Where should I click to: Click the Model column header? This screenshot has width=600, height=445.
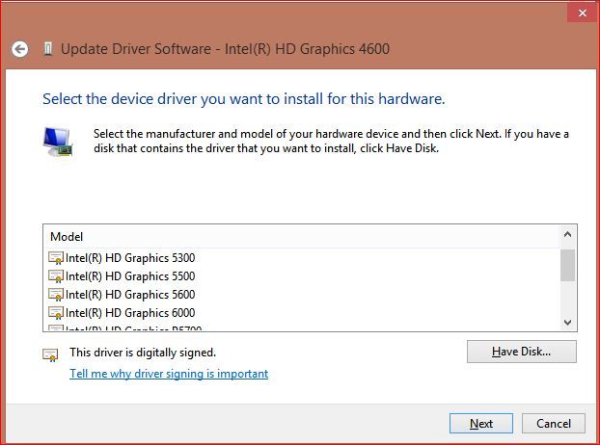coord(67,236)
